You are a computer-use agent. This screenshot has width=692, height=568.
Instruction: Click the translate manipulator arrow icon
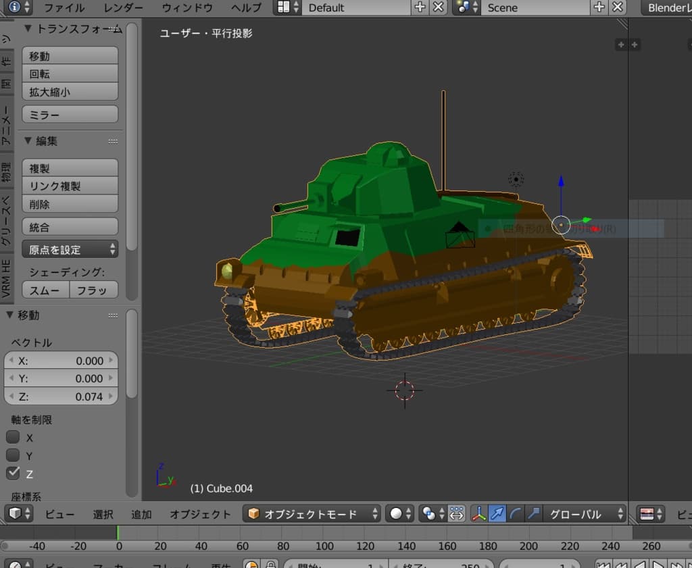pos(497,514)
